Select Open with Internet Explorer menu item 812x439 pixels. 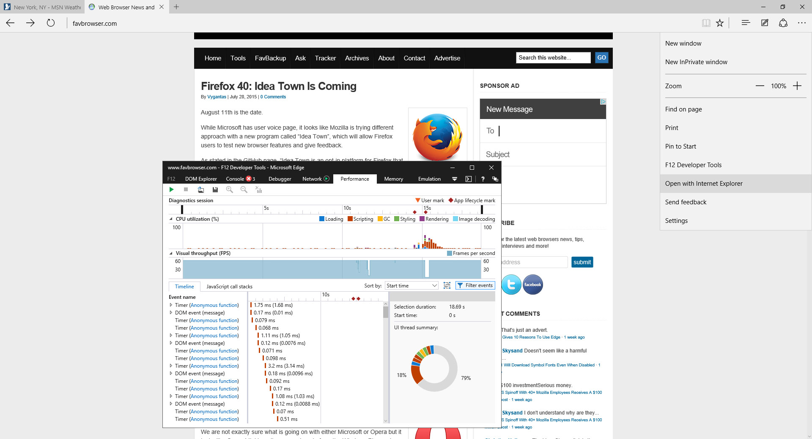pos(704,184)
